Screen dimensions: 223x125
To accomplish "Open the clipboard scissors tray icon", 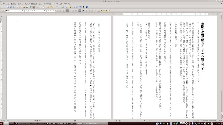I will point(196,124).
